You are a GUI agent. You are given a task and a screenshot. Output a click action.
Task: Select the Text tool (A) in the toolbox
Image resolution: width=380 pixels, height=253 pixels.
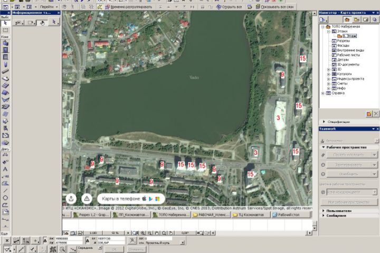coord(5,169)
